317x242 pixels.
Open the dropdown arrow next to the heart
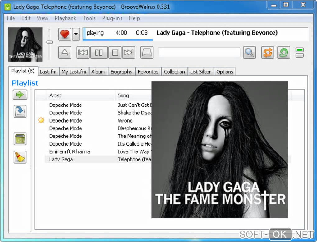[x=76, y=34]
